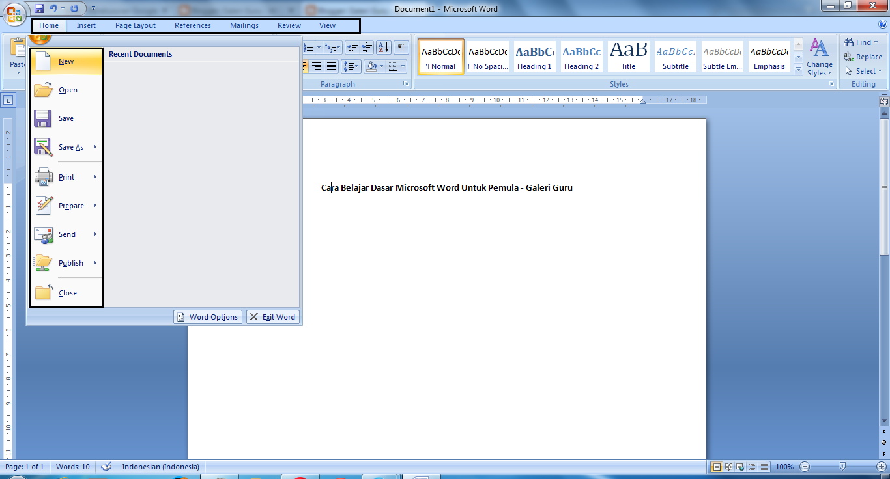Undo the last action in Quick Access toolbar
The image size is (890, 479).
(53, 8)
